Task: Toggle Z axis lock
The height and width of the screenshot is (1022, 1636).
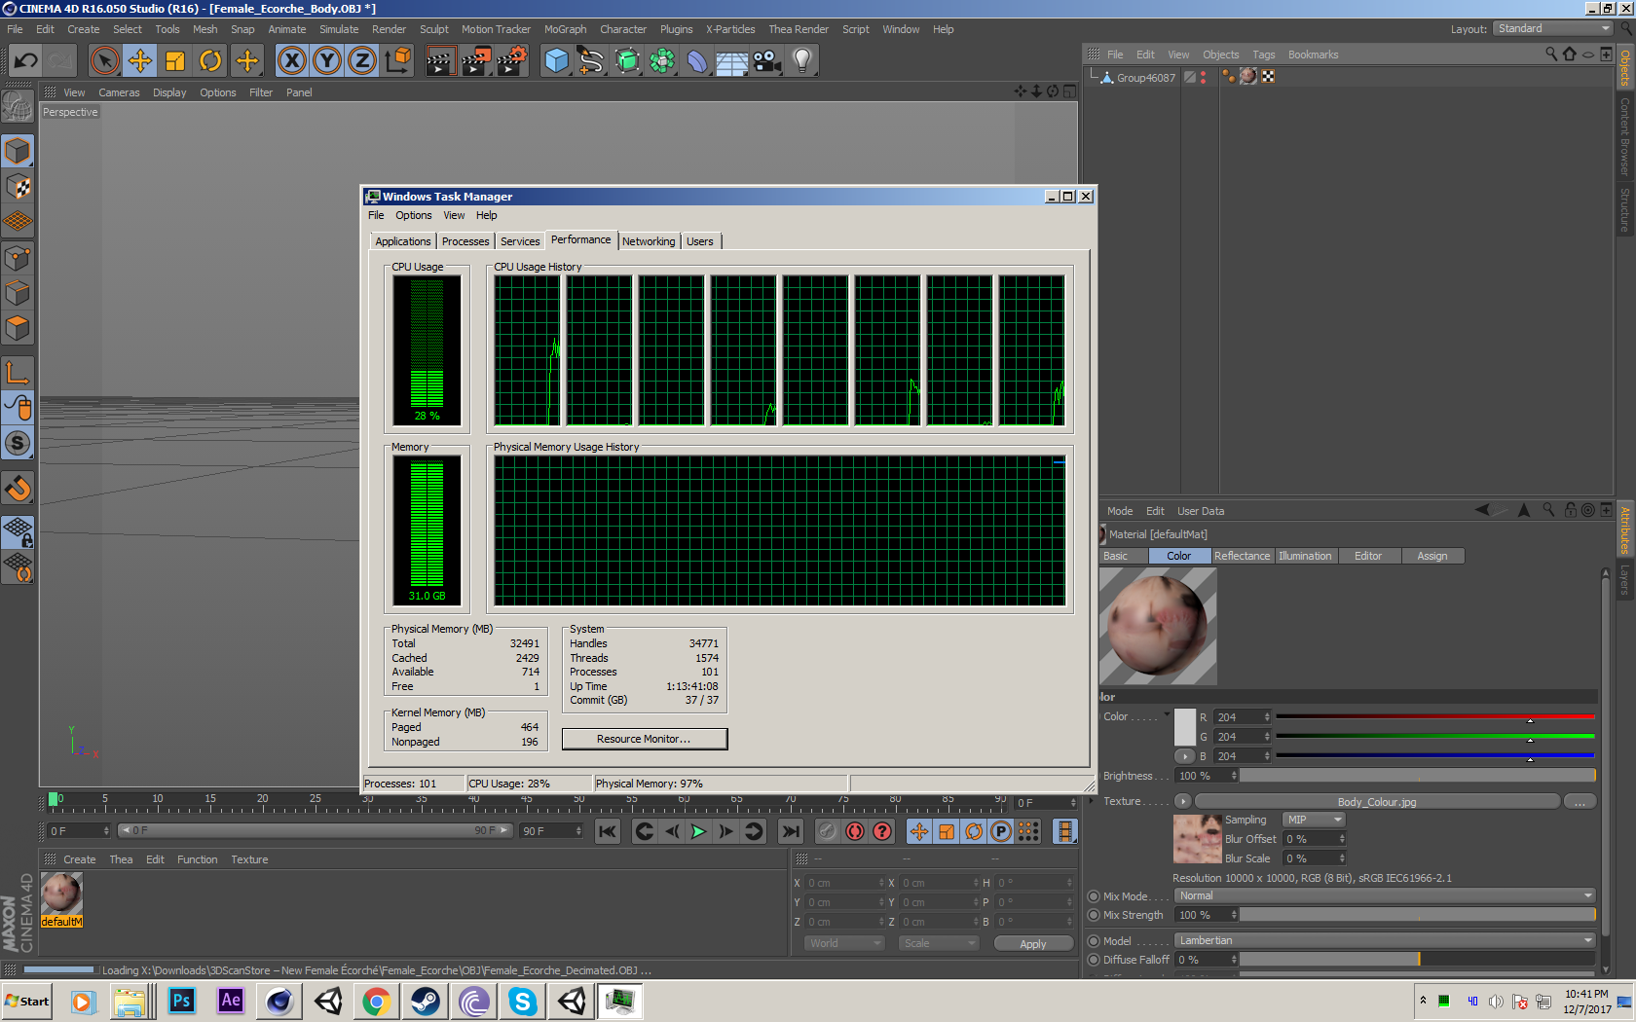Action: point(362,61)
